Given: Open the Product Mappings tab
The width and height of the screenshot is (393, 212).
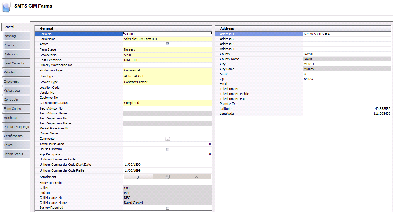Looking at the screenshot, I should click(x=16, y=127).
